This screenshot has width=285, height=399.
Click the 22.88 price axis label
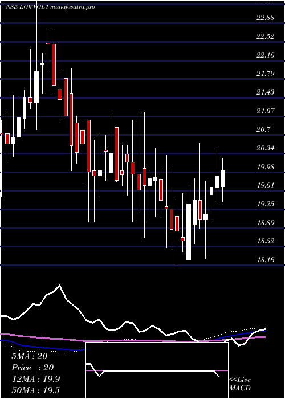point(266,18)
